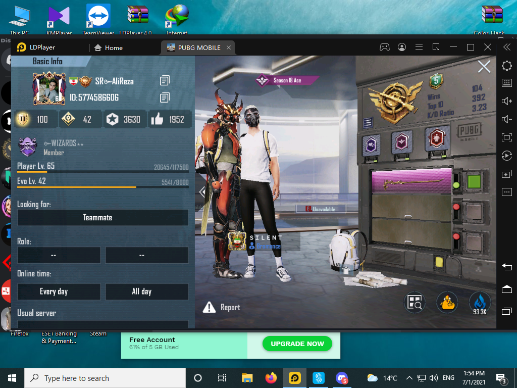
Task: Open the chicken dinner collection icon
Action: (x=447, y=302)
